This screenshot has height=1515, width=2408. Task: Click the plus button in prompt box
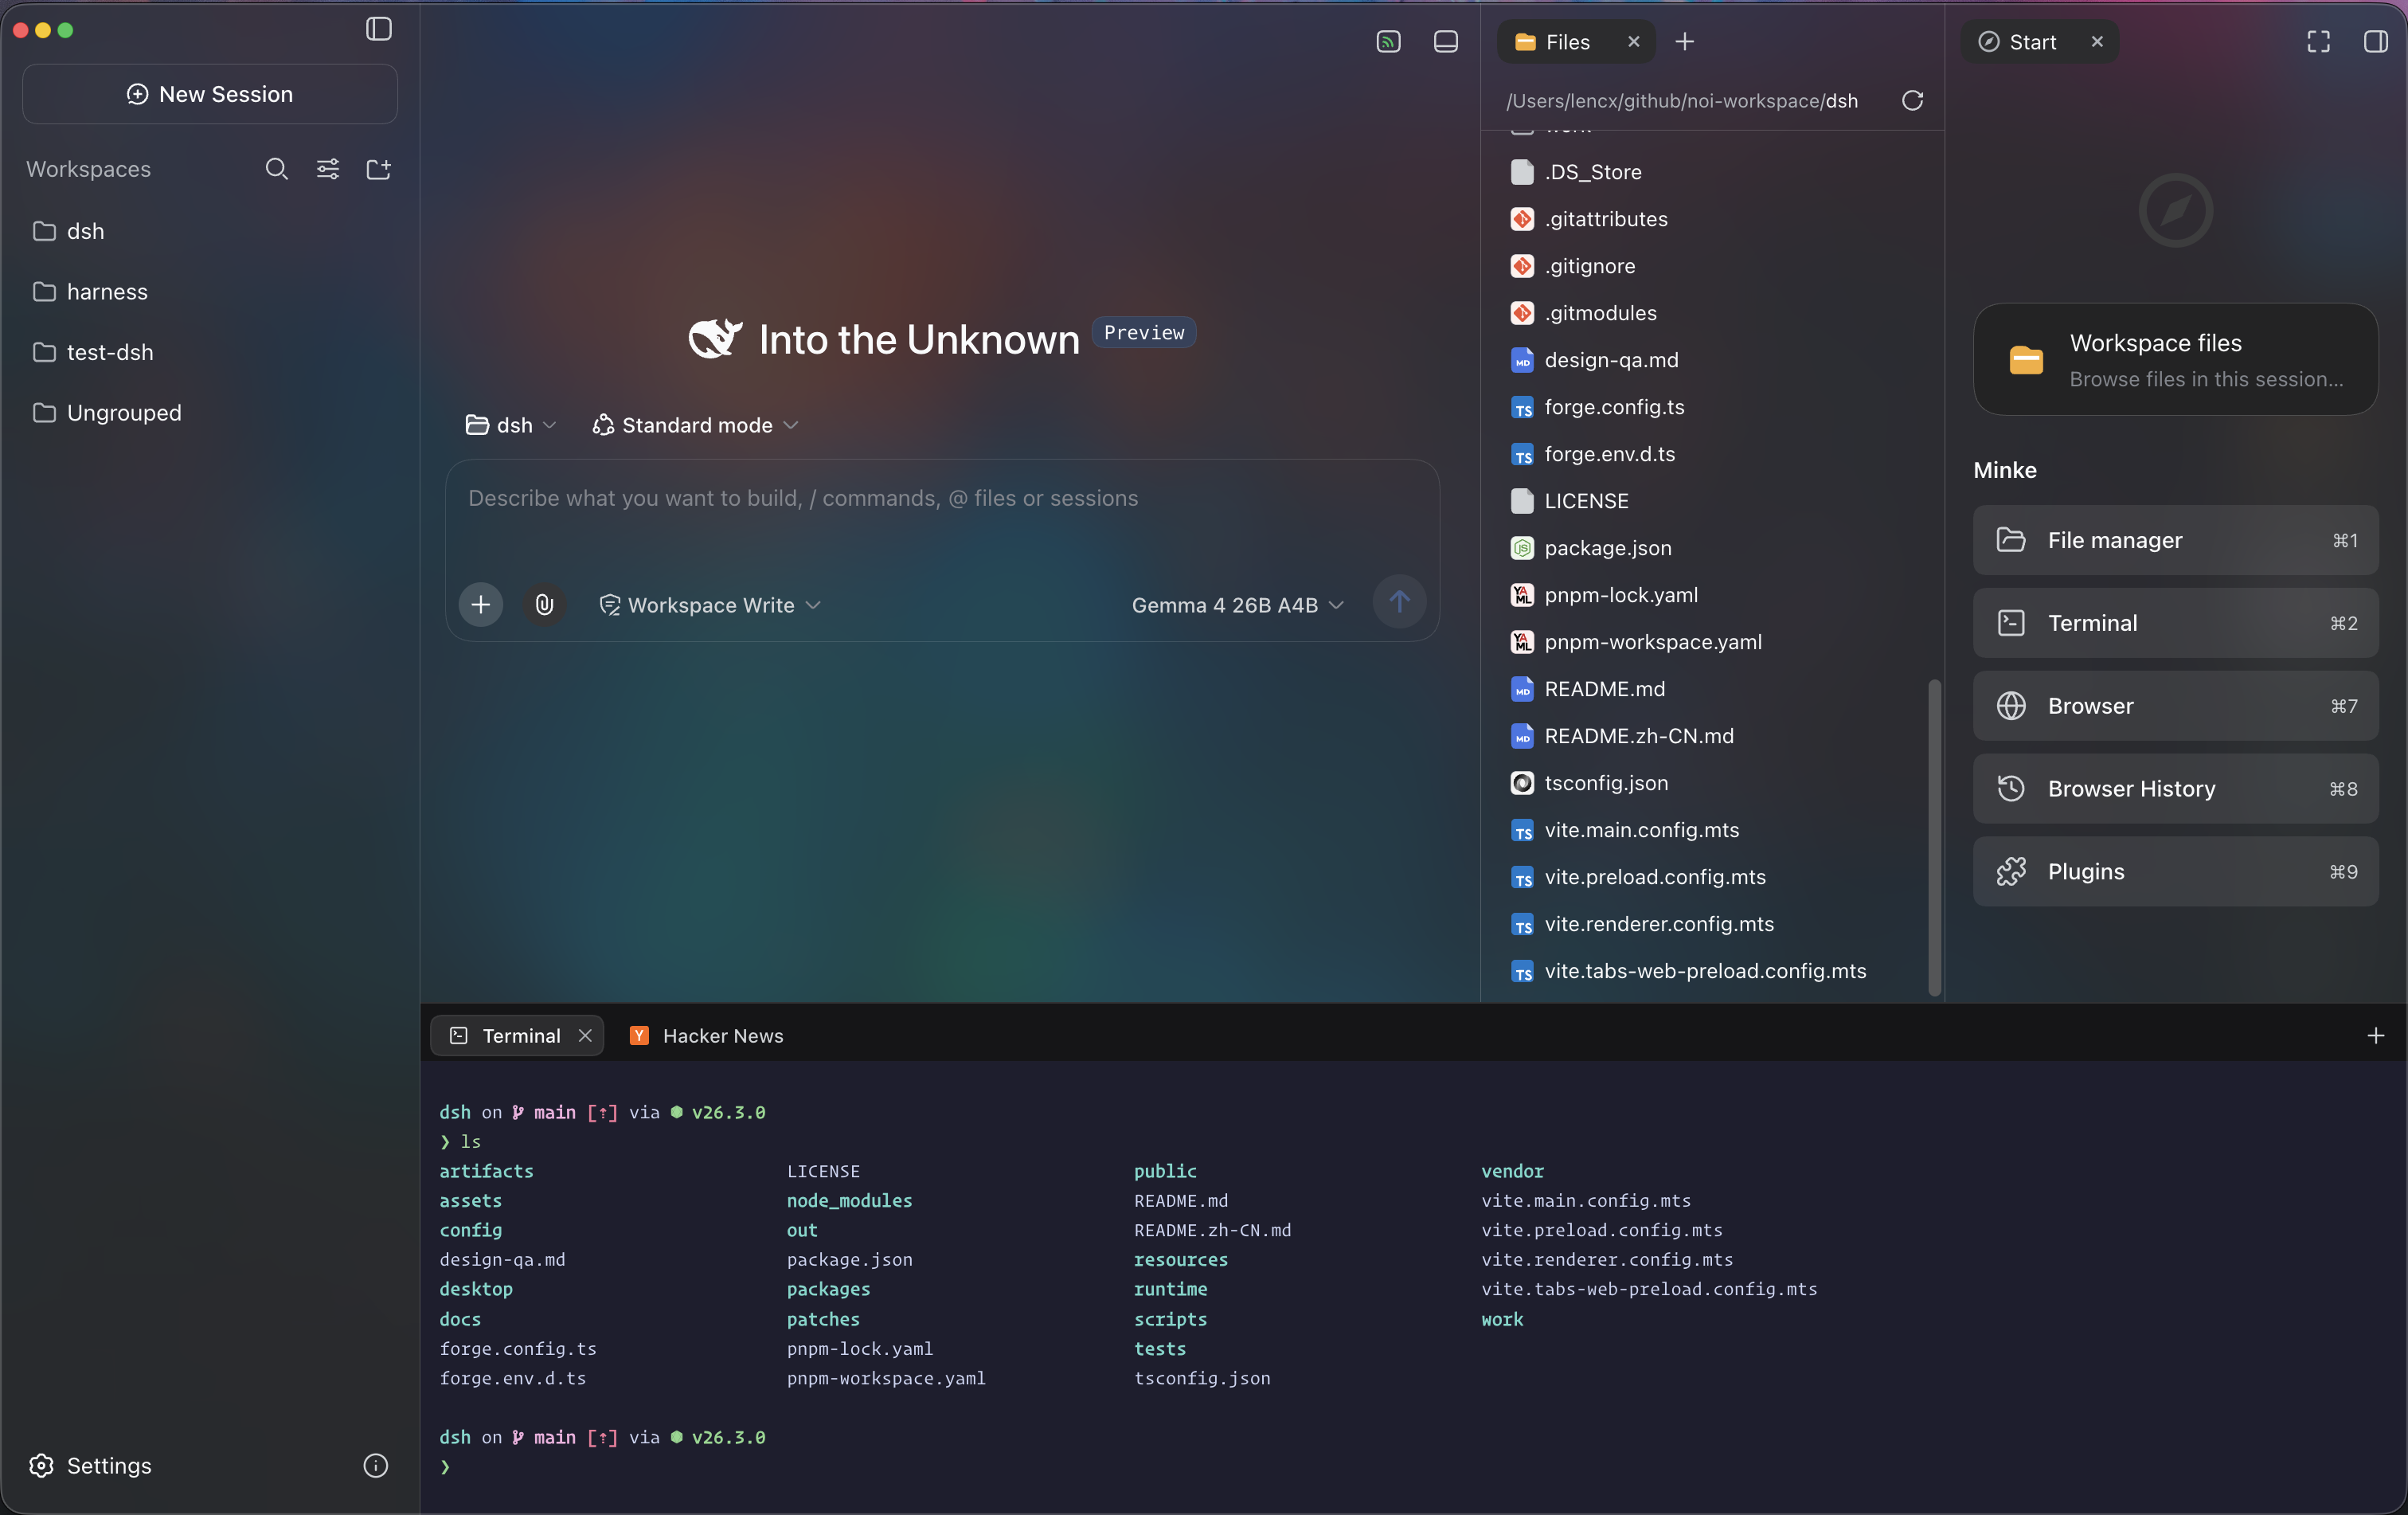[481, 604]
